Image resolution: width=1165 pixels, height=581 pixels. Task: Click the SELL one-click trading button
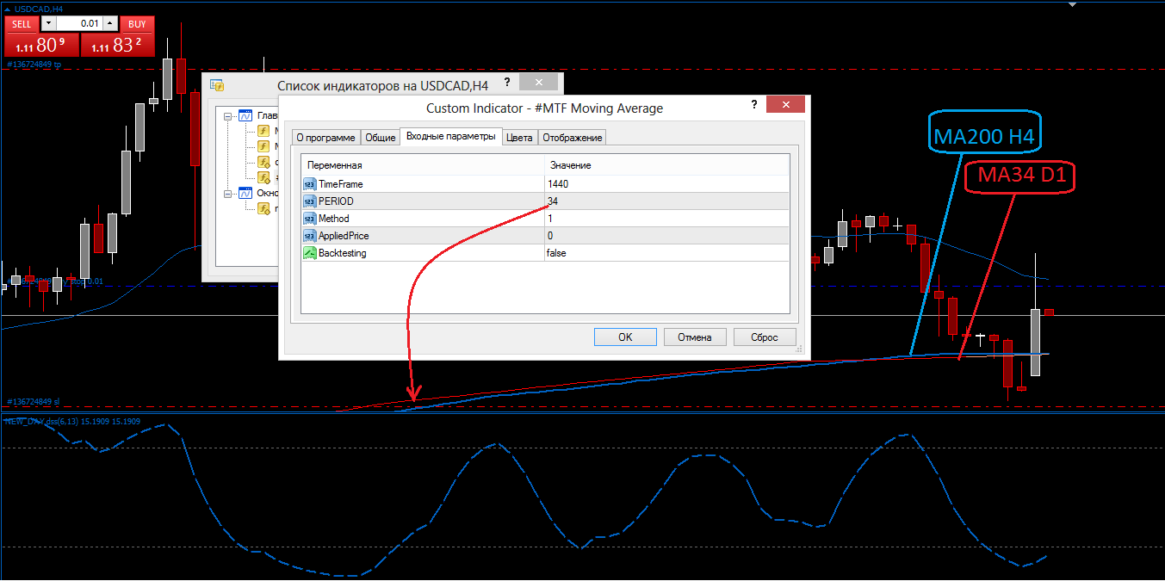point(22,24)
